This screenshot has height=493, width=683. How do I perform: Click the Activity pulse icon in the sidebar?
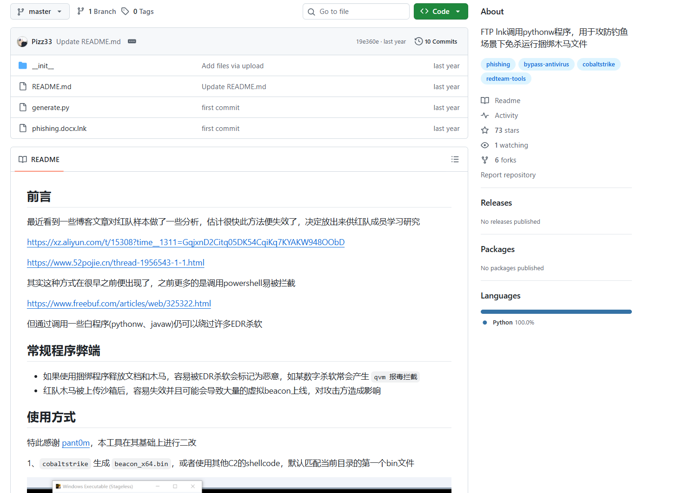pos(485,115)
